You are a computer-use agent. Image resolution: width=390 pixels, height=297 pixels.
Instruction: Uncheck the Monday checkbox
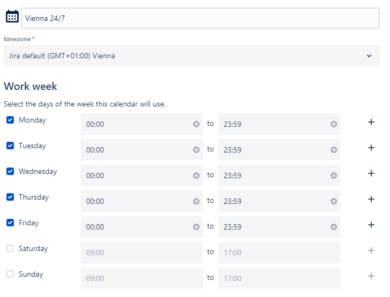(x=10, y=120)
